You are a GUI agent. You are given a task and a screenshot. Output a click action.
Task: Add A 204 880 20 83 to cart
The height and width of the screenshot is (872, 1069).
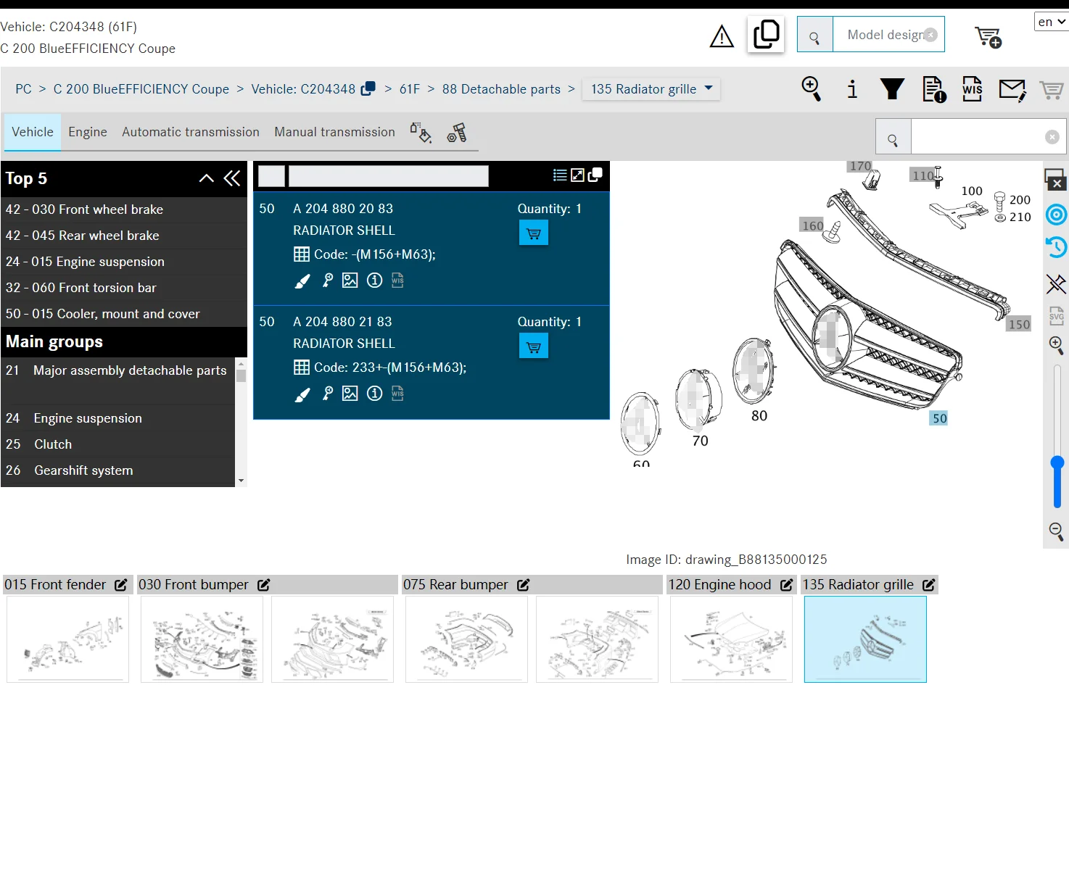[534, 233]
